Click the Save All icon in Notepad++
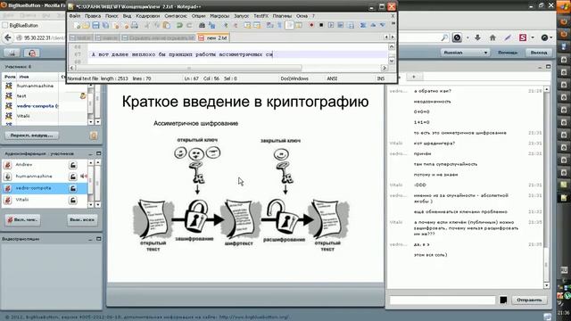 point(105,25)
